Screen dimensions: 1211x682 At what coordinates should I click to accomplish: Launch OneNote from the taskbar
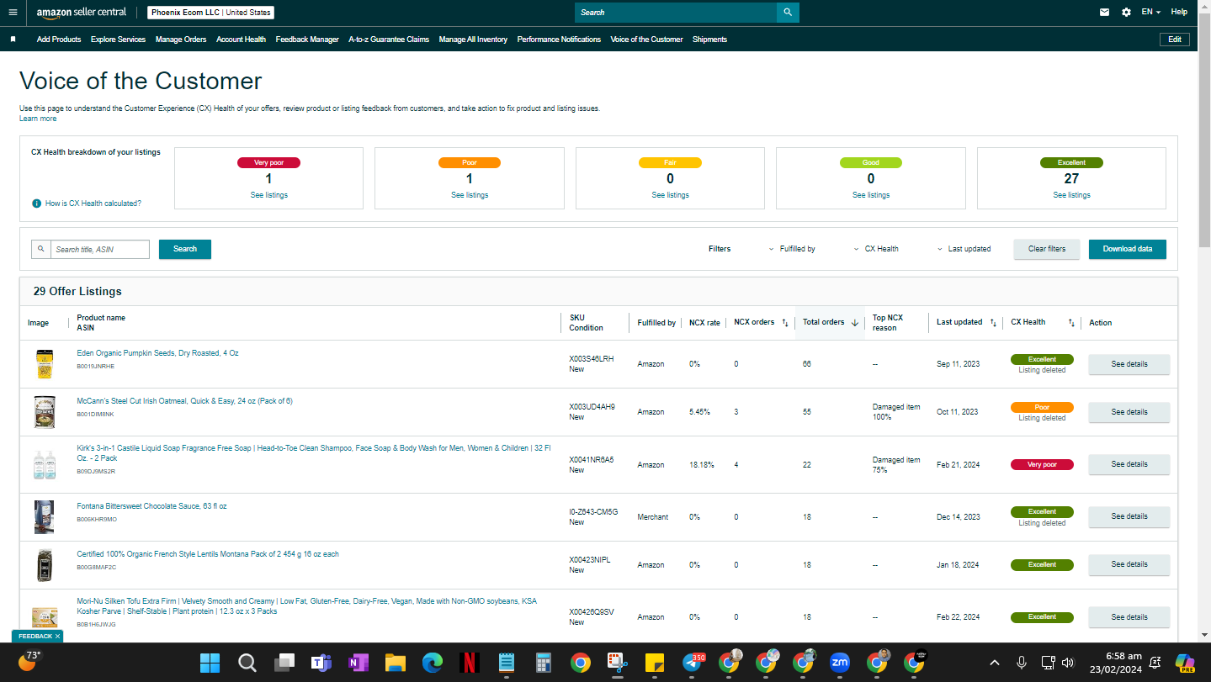pyautogui.click(x=359, y=663)
